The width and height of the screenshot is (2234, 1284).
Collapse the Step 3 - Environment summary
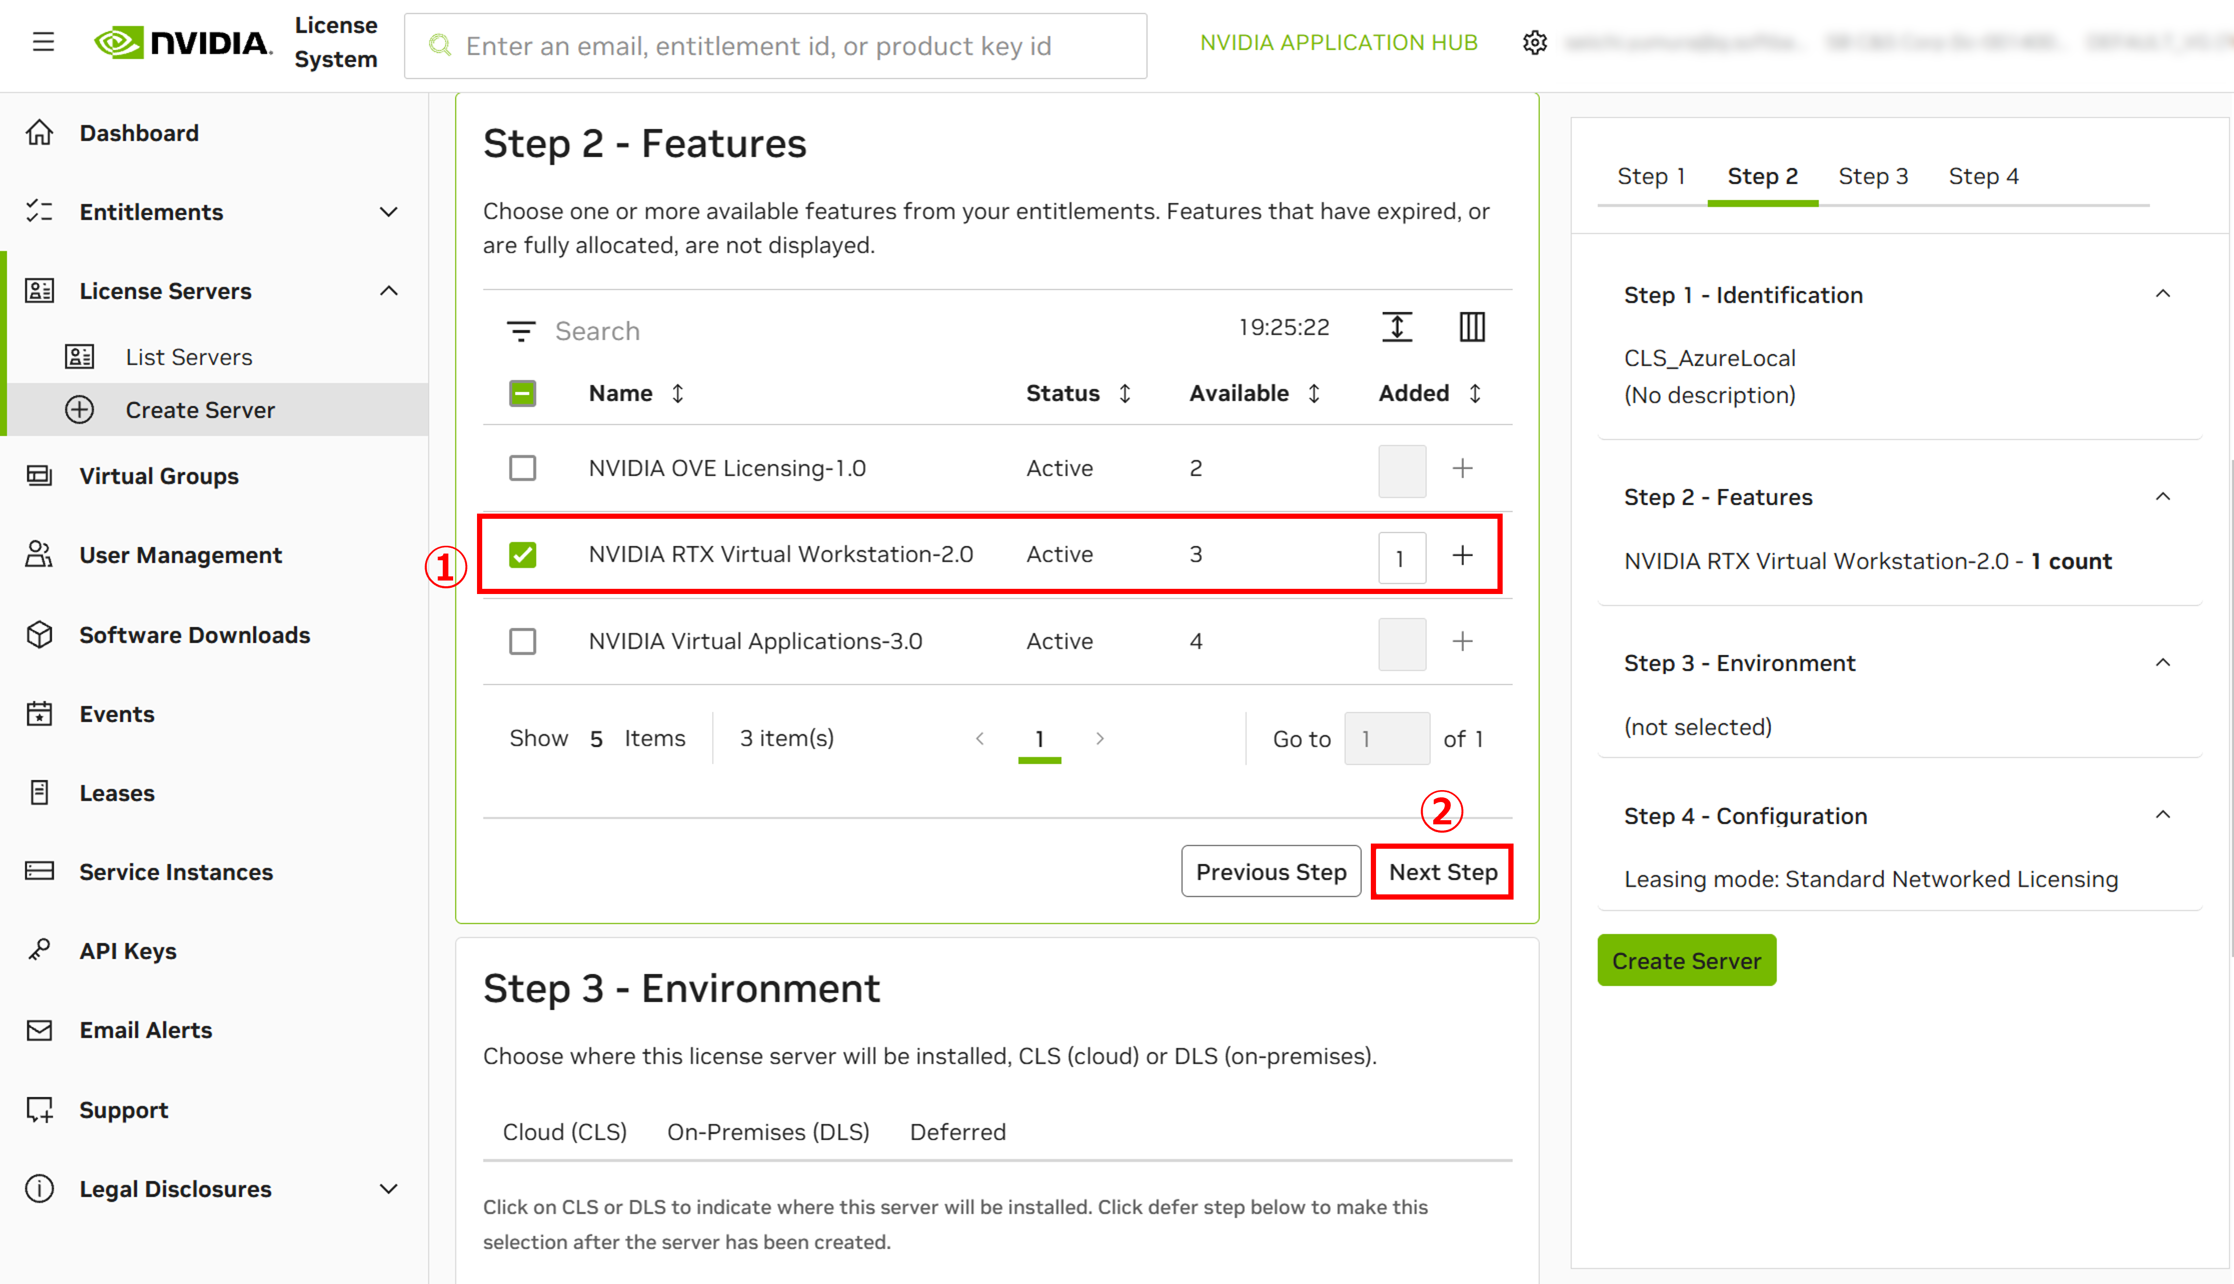(2162, 663)
